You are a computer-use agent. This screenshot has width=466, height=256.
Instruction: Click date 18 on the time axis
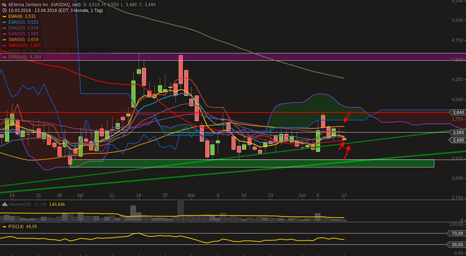(x=139, y=195)
